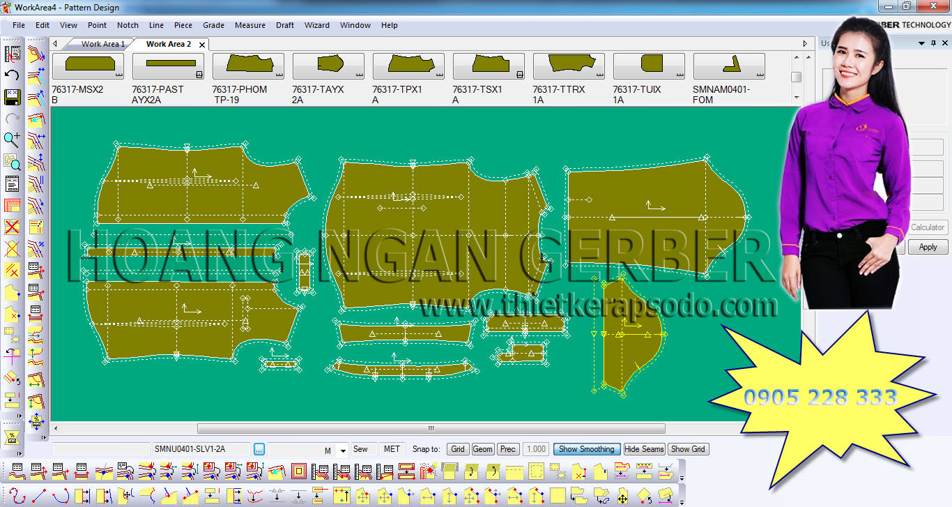952x507 pixels.
Task: Click the plain yellow square piece icon
Action: point(557,496)
